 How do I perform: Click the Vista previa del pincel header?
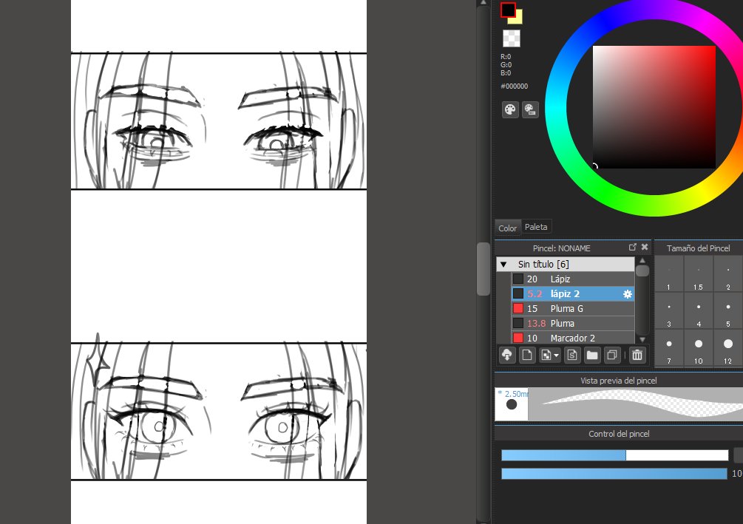click(619, 381)
